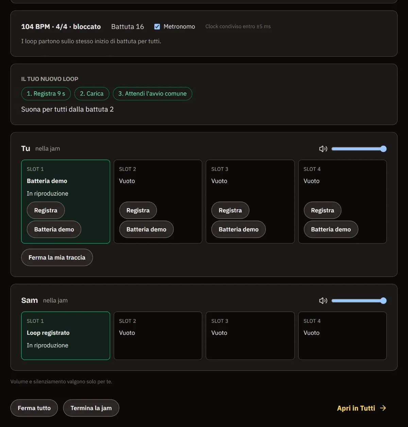
Task: Disable the Metronomo checkbox
Action: click(157, 27)
